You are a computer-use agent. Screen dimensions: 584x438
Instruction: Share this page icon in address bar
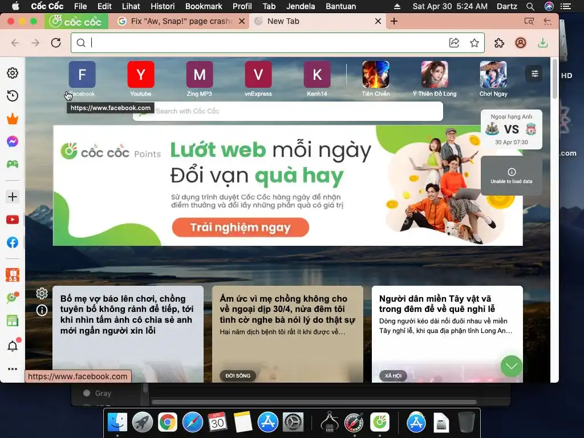pos(454,43)
